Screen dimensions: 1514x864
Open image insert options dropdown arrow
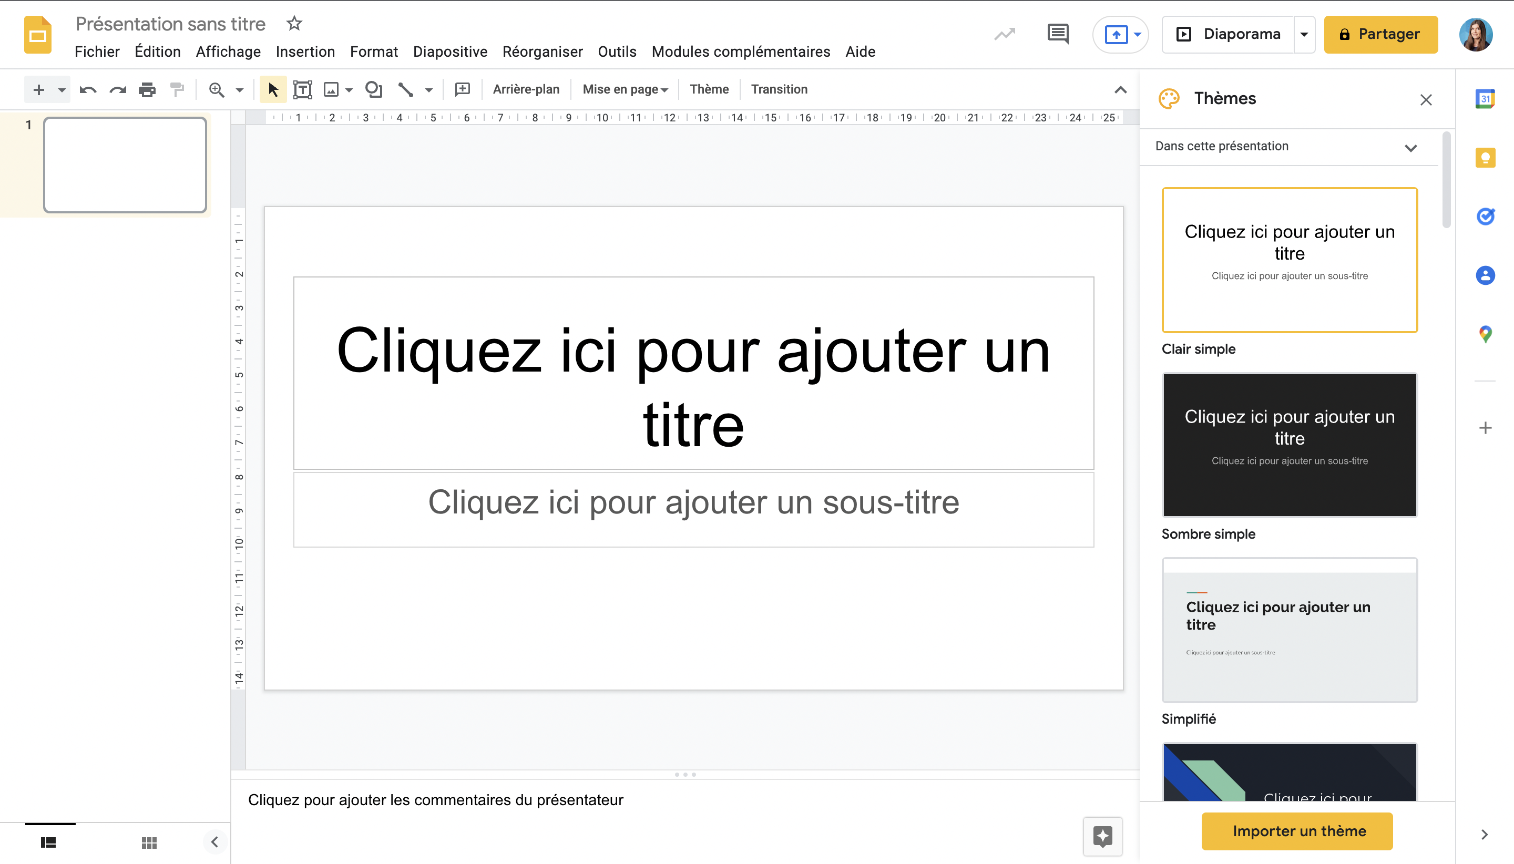coord(350,90)
